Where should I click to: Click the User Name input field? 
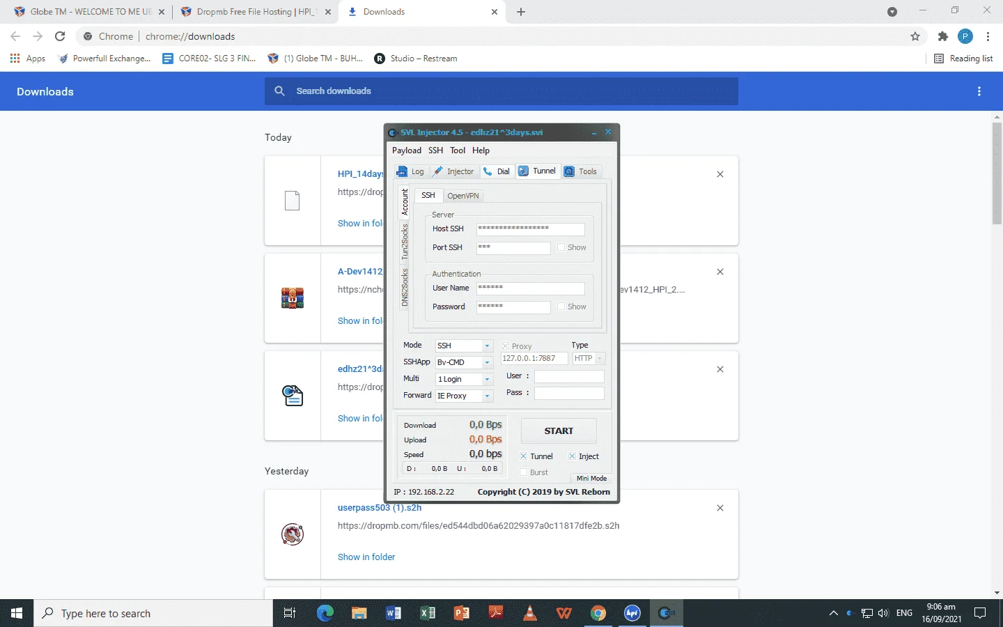pyautogui.click(x=530, y=288)
